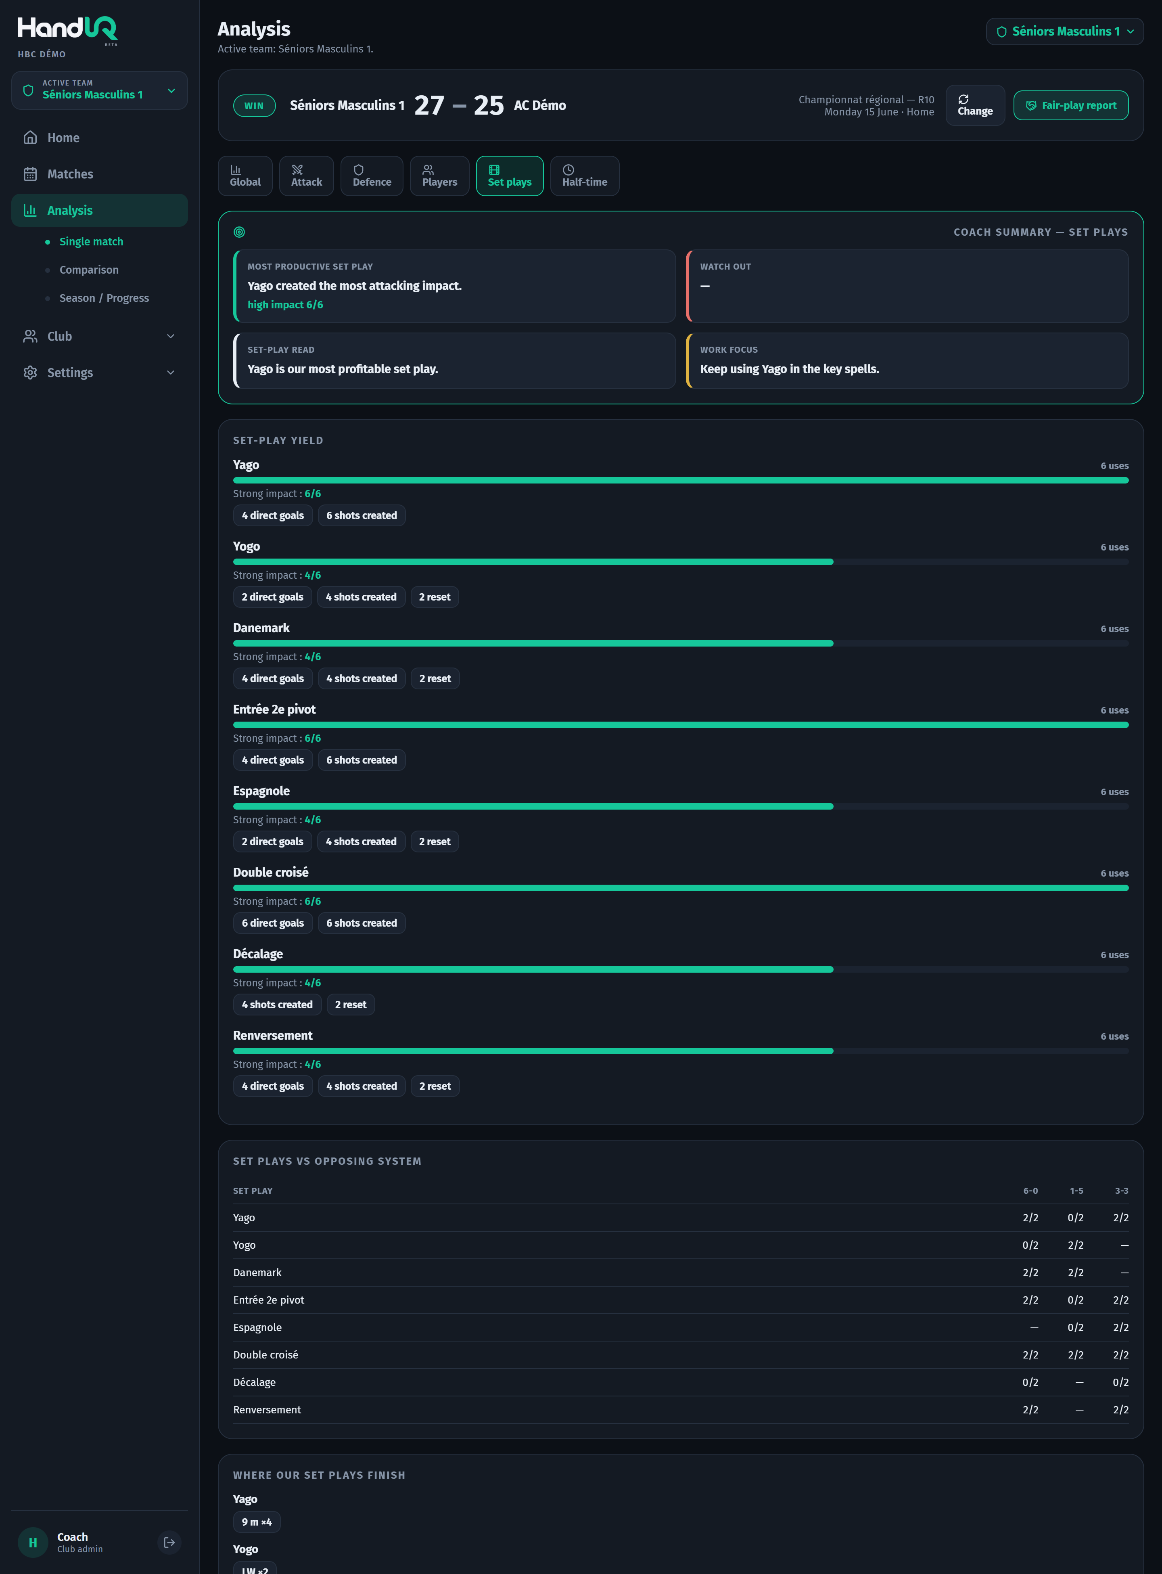Click the Matches calendar icon
This screenshot has height=1574, width=1162.
tap(30, 174)
